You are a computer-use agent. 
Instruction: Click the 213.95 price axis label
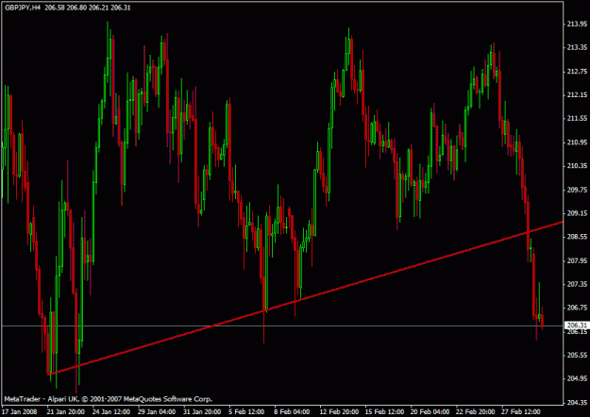[x=577, y=25]
